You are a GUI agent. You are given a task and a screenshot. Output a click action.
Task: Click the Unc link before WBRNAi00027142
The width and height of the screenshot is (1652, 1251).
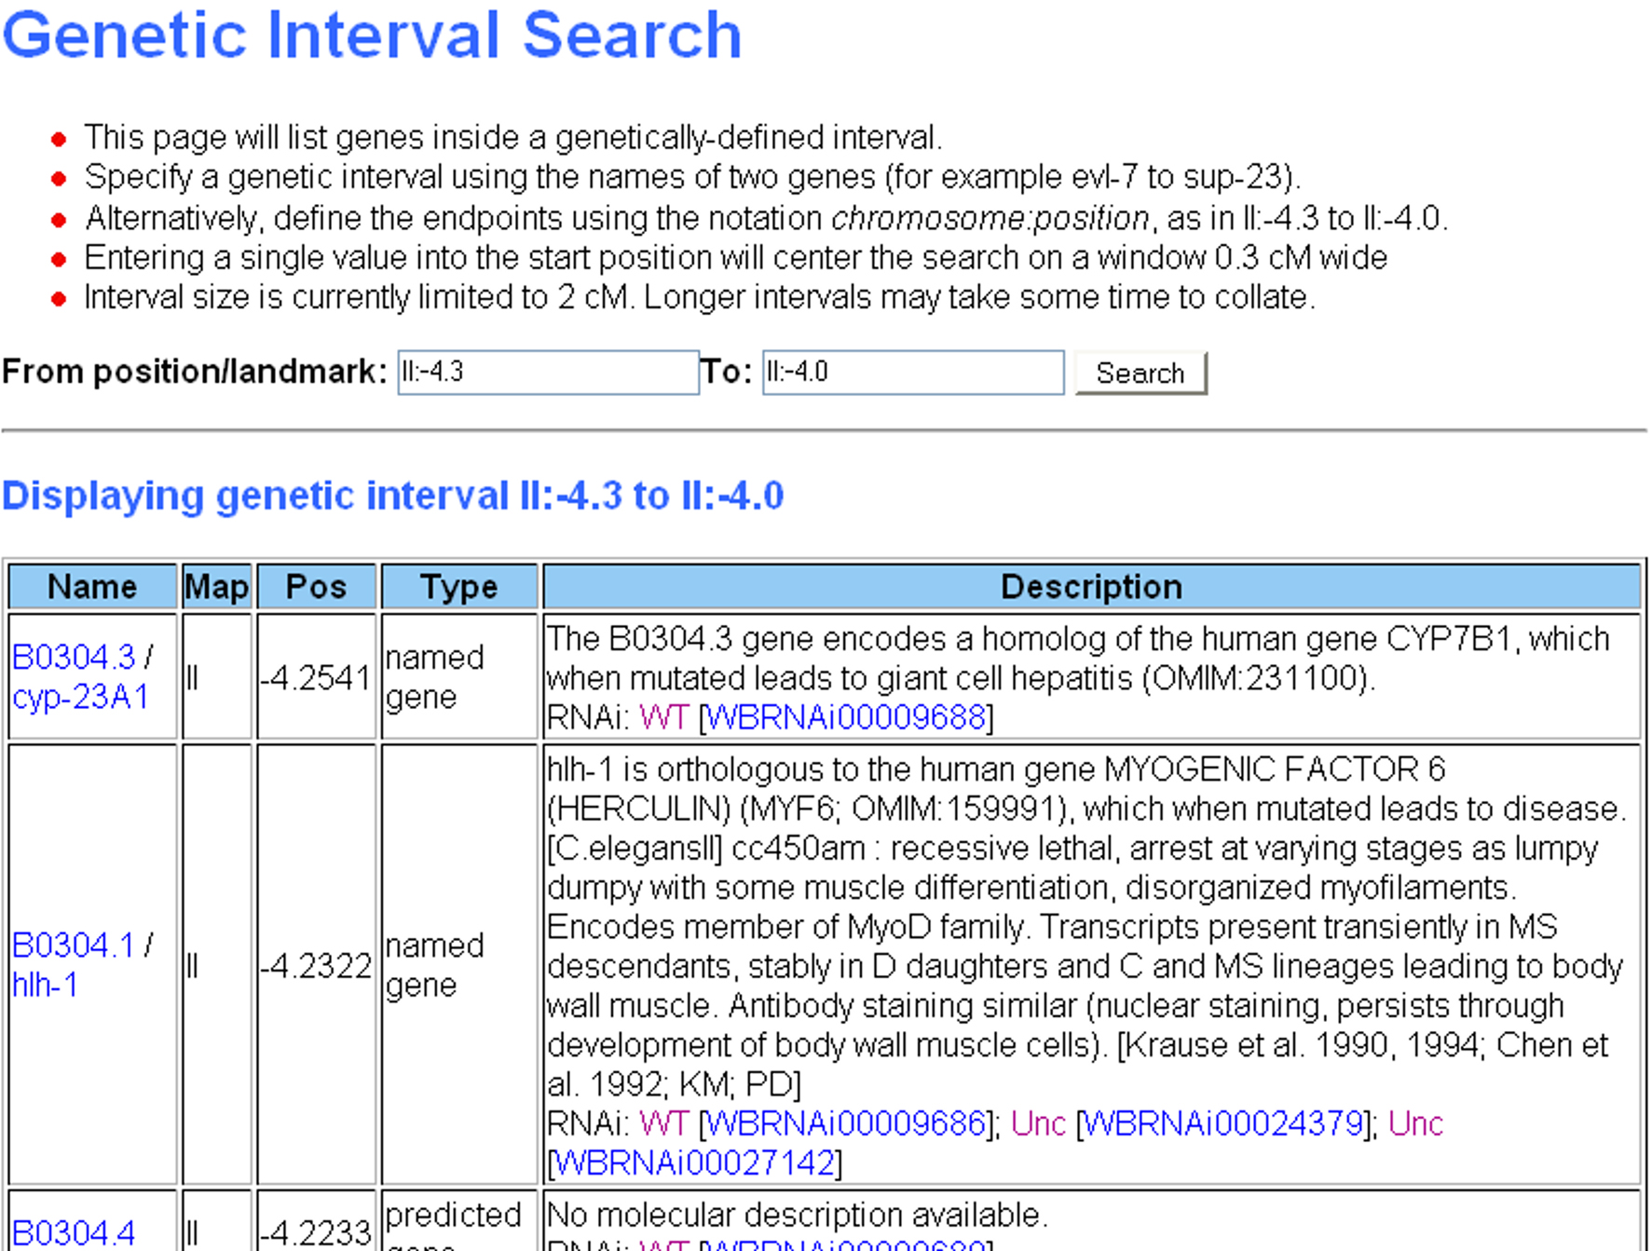(1415, 1123)
